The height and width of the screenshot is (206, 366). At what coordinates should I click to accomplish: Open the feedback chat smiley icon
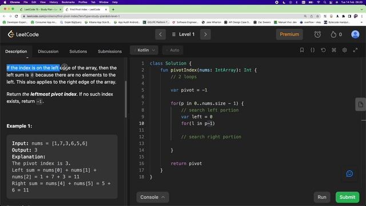point(349,173)
